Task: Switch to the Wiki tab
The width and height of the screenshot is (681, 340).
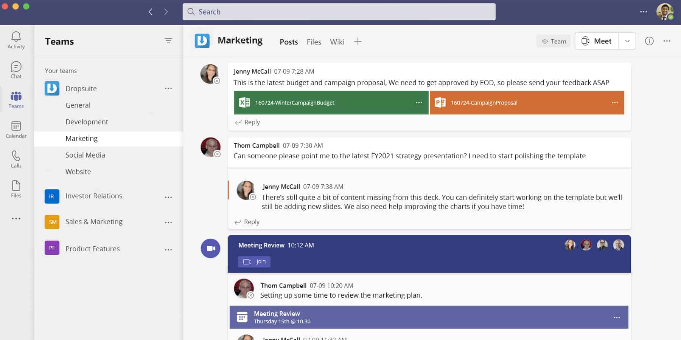Action: [337, 42]
